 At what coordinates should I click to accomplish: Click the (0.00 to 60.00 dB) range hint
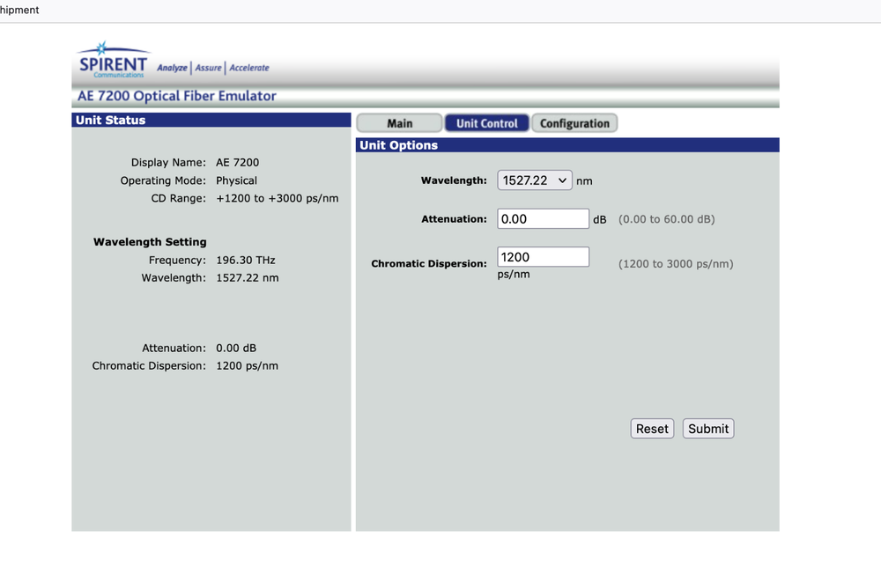click(x=666, y=219)
